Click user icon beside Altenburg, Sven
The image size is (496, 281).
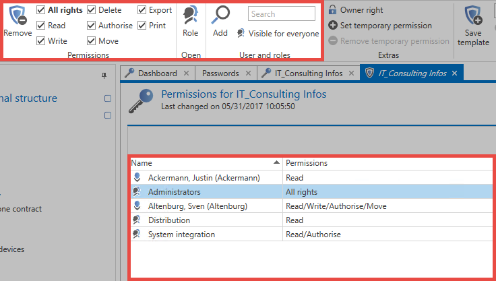pos(137,206)
